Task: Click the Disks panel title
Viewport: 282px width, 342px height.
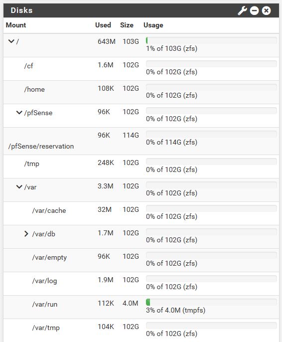Action: (x=21, y=10)
